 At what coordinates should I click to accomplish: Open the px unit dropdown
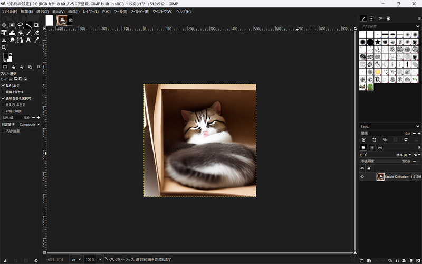tap(75, 259)
